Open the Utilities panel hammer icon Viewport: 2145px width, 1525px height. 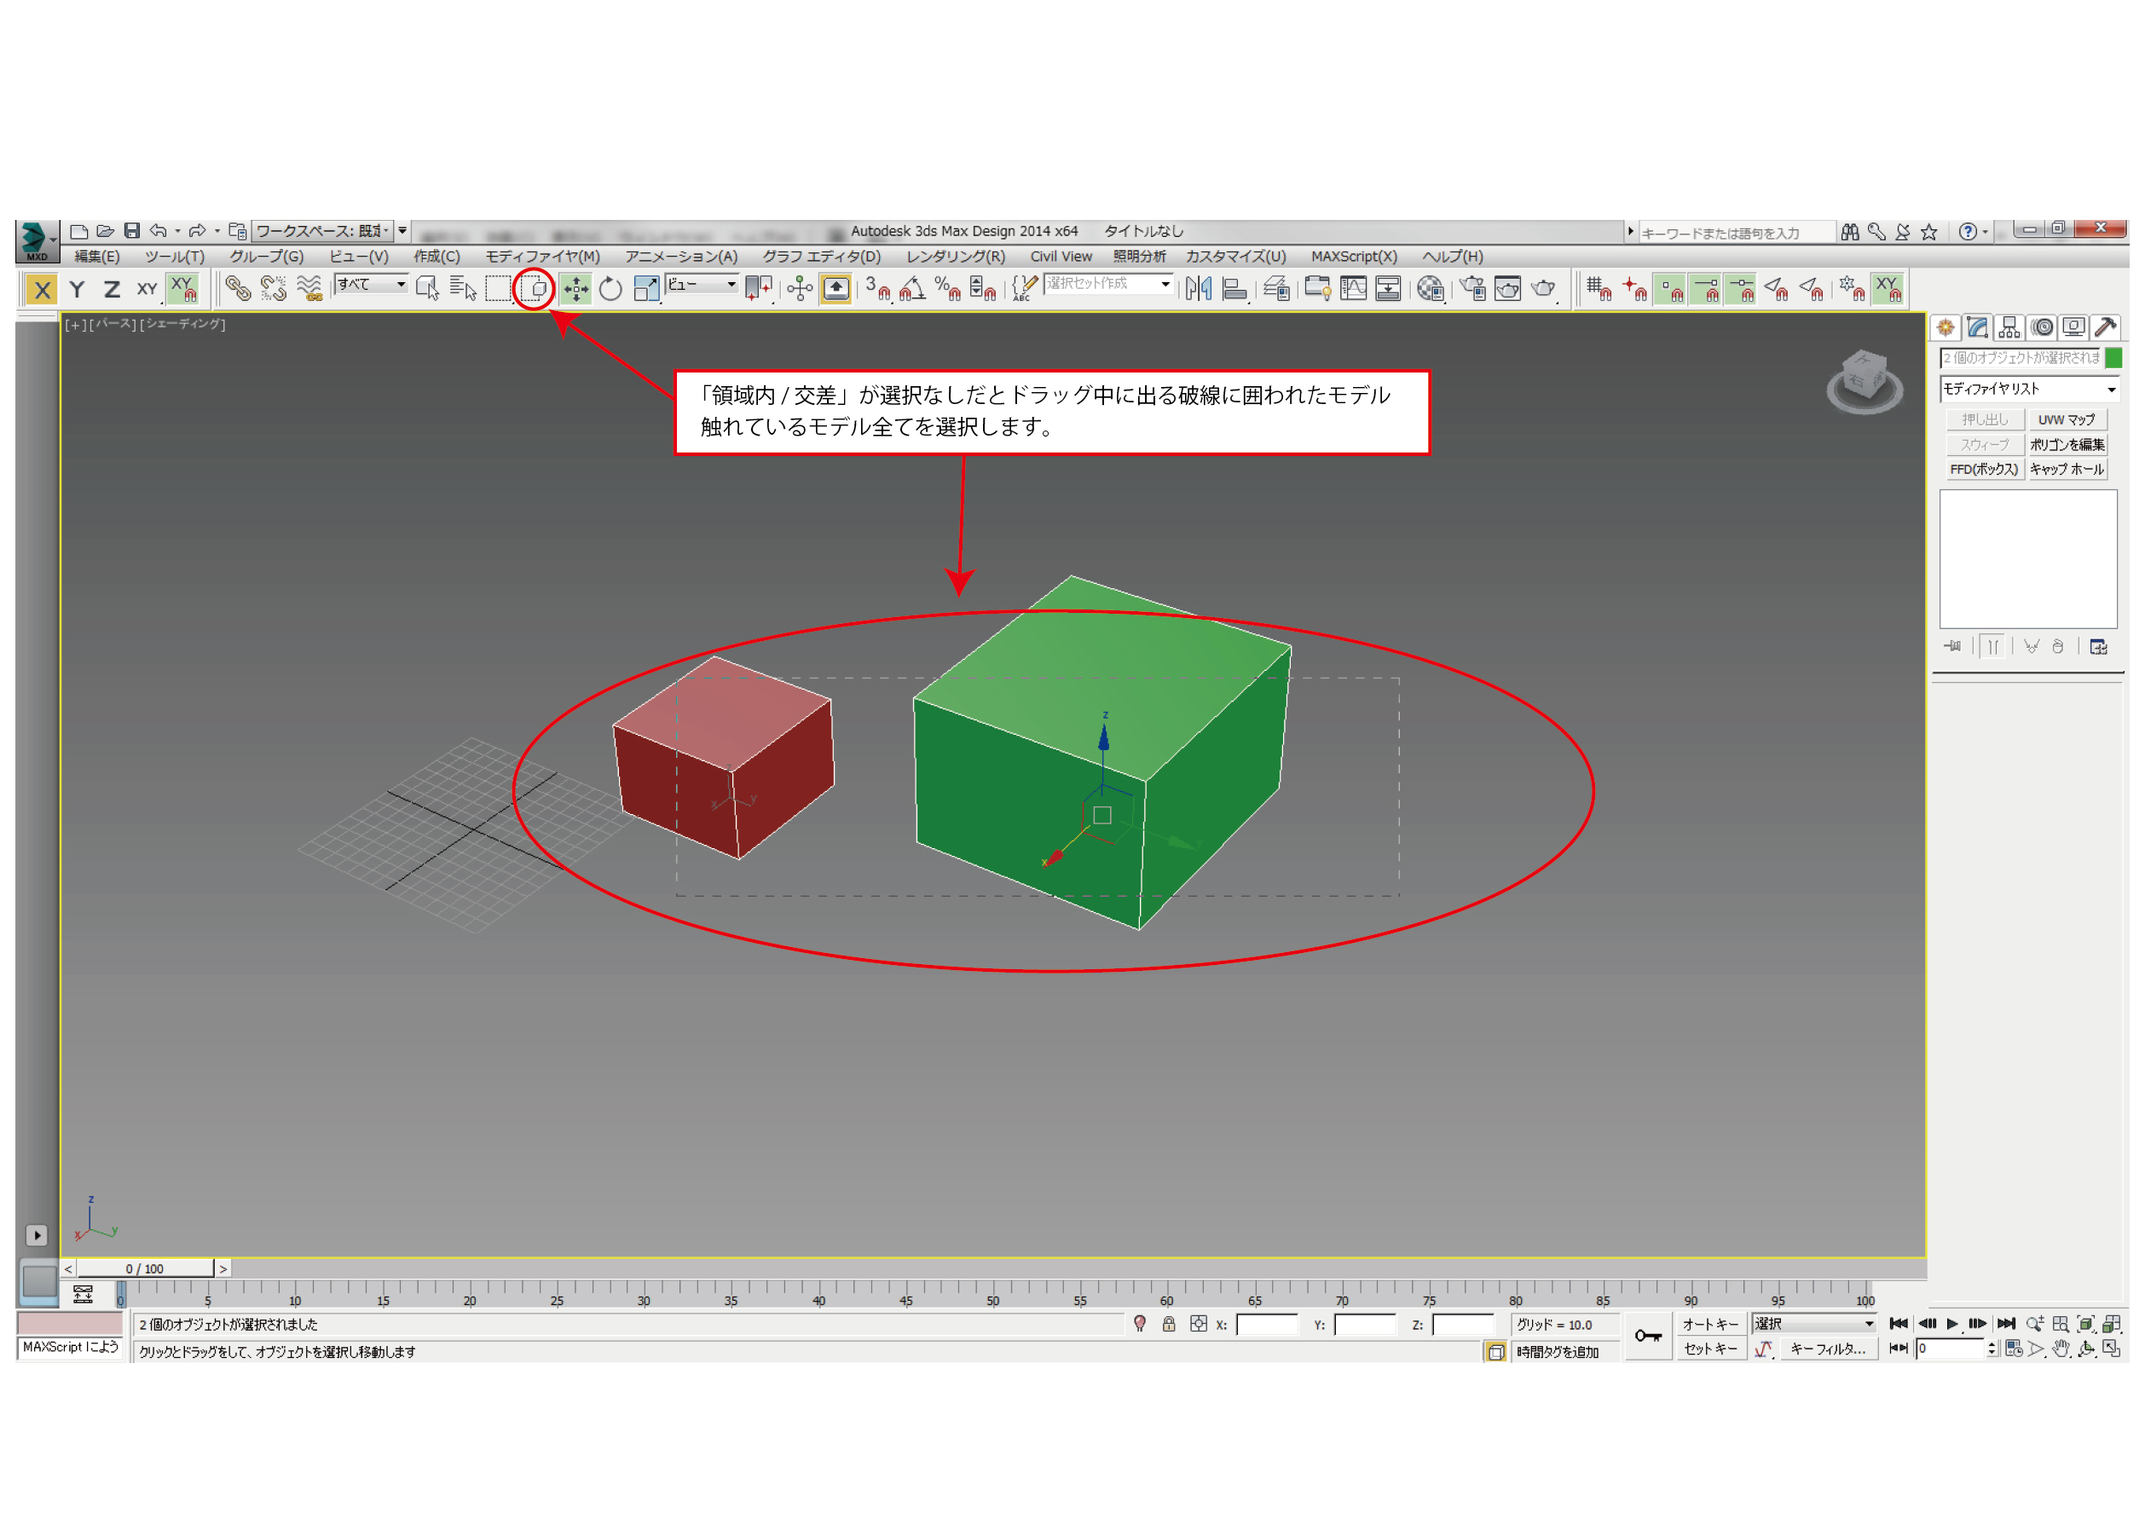point(2106,326)
